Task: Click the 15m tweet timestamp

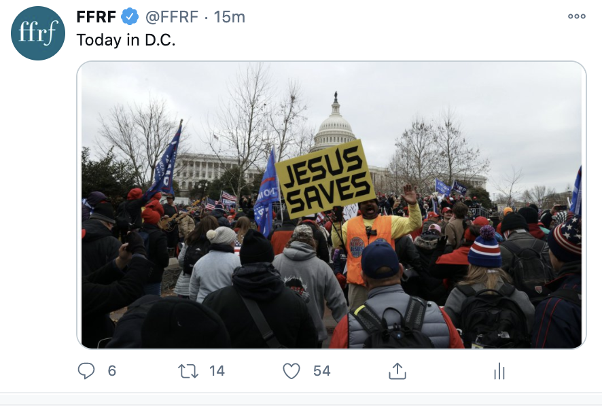Action: point(229,17)
